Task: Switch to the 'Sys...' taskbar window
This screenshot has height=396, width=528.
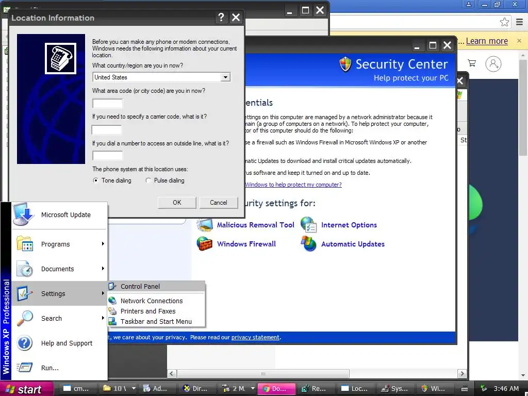Action: click(x=395, y=388)
